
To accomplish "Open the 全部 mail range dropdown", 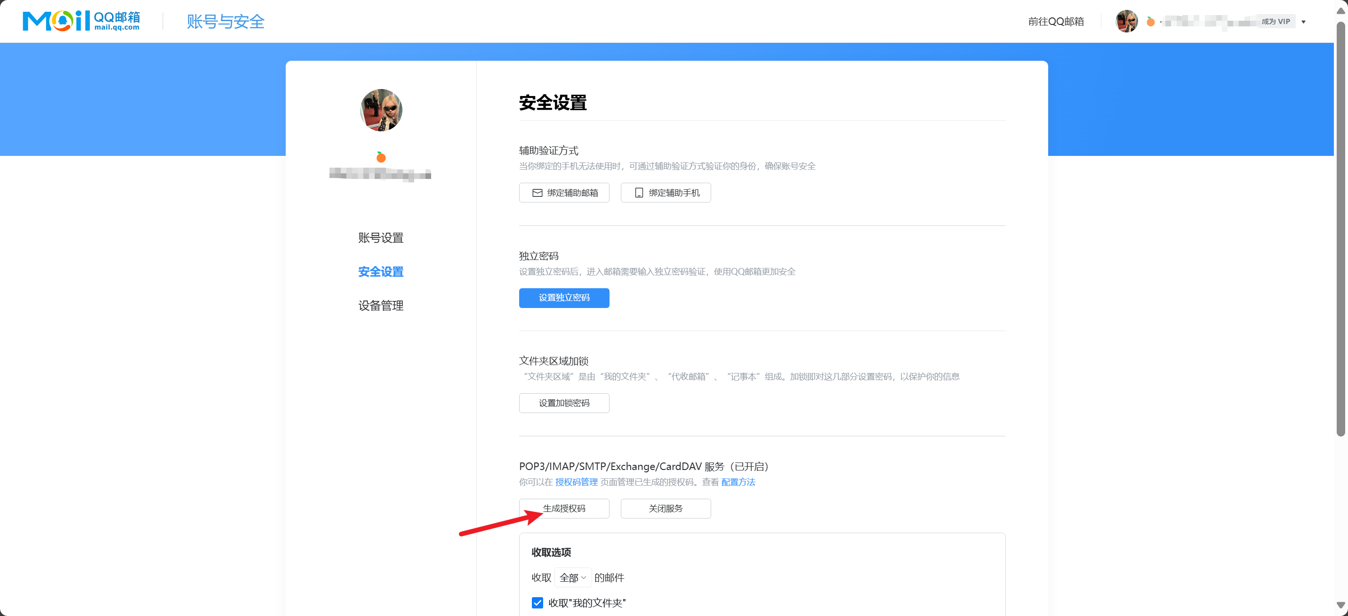I will 572,577.
